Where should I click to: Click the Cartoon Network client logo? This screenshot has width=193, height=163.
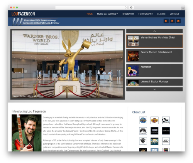pos(166,120)
